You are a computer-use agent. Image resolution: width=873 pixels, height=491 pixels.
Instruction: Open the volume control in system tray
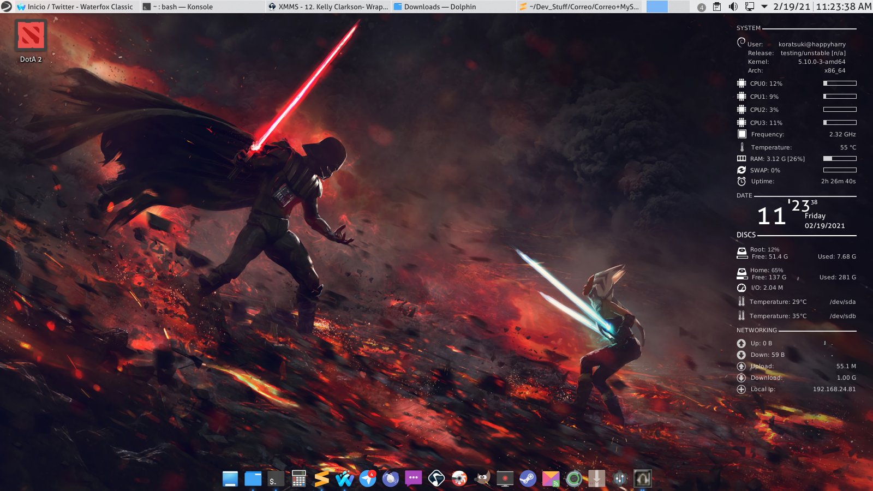pos(733,7)
